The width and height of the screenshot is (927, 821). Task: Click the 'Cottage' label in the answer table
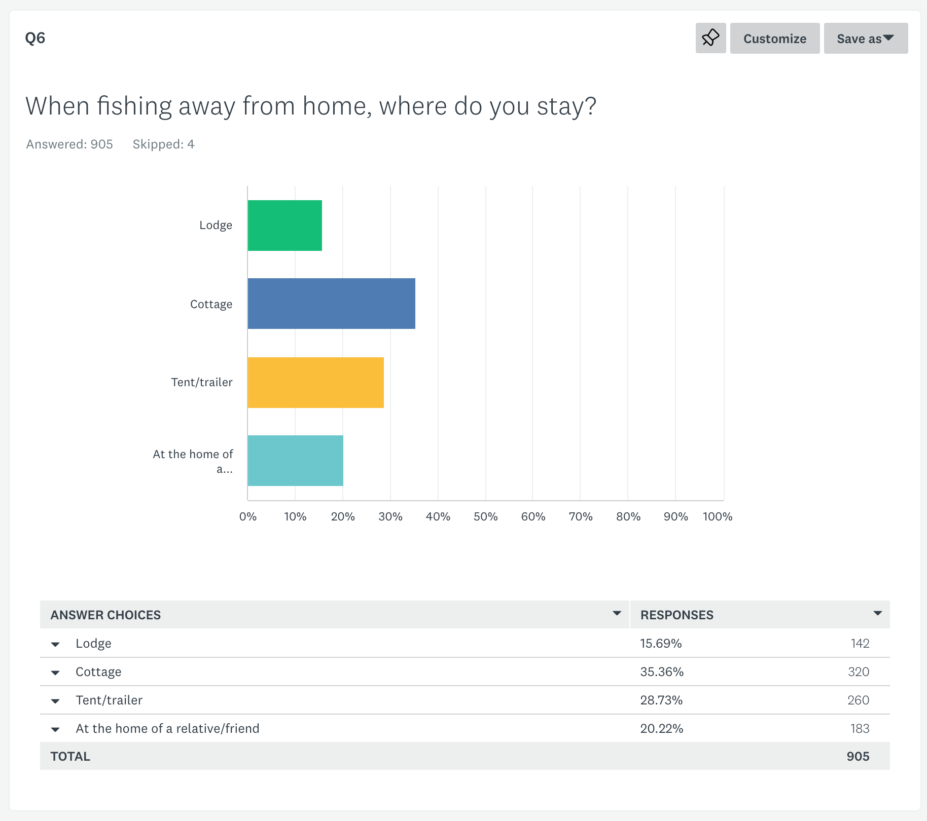98,671
